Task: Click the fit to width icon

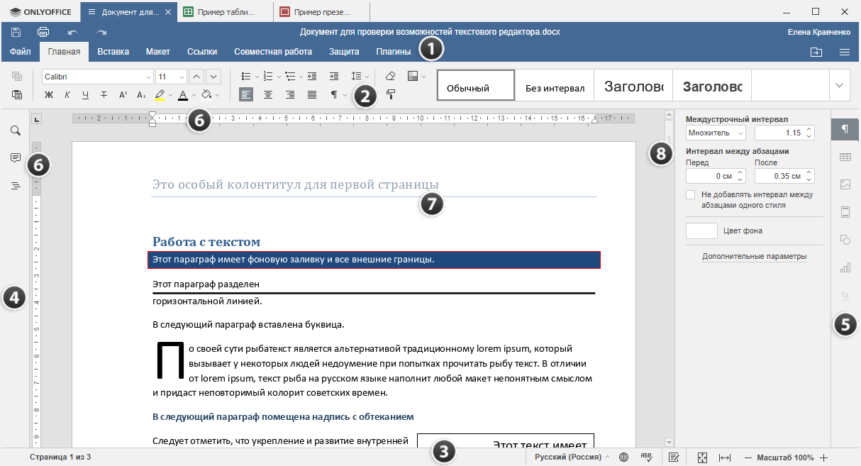Action: [x=724, y=457]
